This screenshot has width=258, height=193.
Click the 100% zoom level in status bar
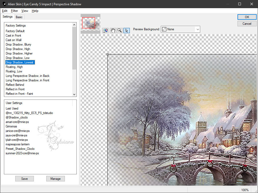tap(245, 190)
